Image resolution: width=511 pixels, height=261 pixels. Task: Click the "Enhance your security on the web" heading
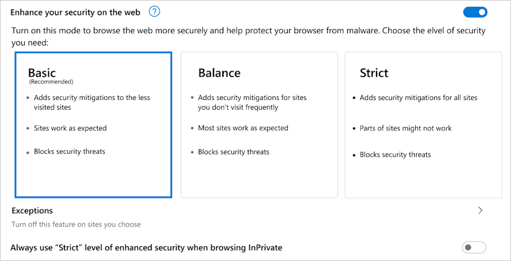coord(75,12)
